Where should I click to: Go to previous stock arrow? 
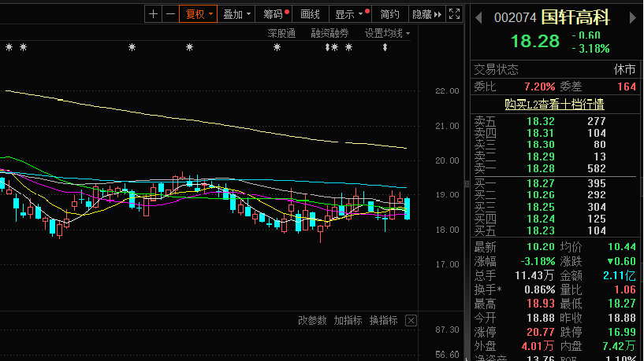[x=478, y=18]
